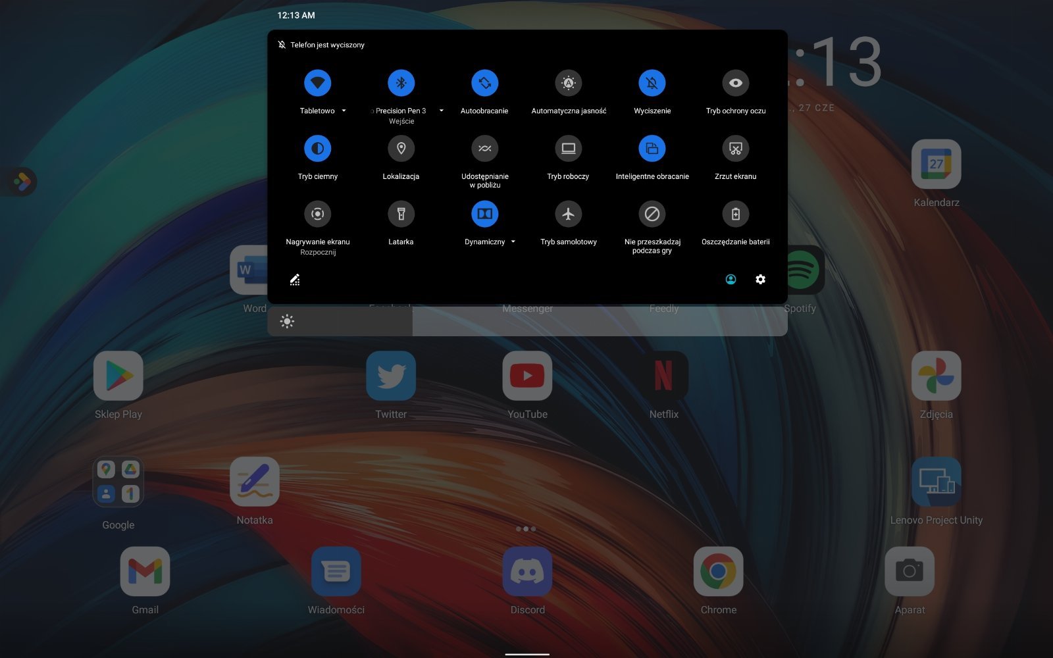Activate Tryb roboczy work mode

point(568,149)
